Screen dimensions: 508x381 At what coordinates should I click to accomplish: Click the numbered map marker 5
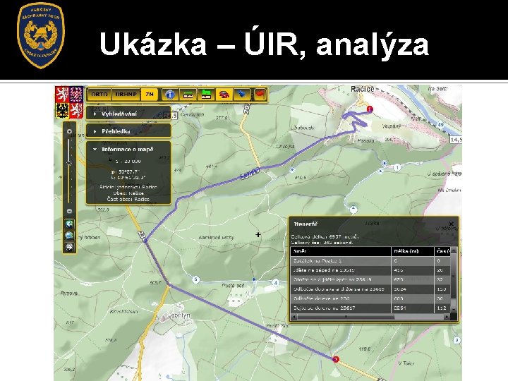[195, 279]
